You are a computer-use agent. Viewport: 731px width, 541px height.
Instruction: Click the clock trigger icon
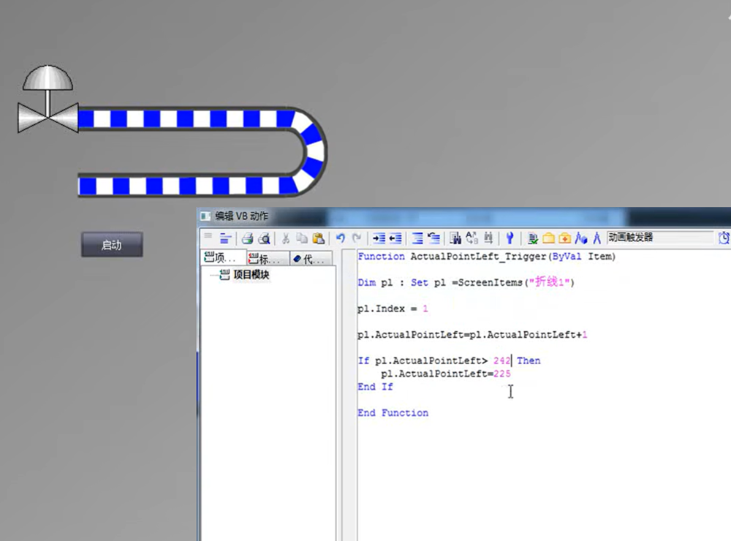coord(724,238)
